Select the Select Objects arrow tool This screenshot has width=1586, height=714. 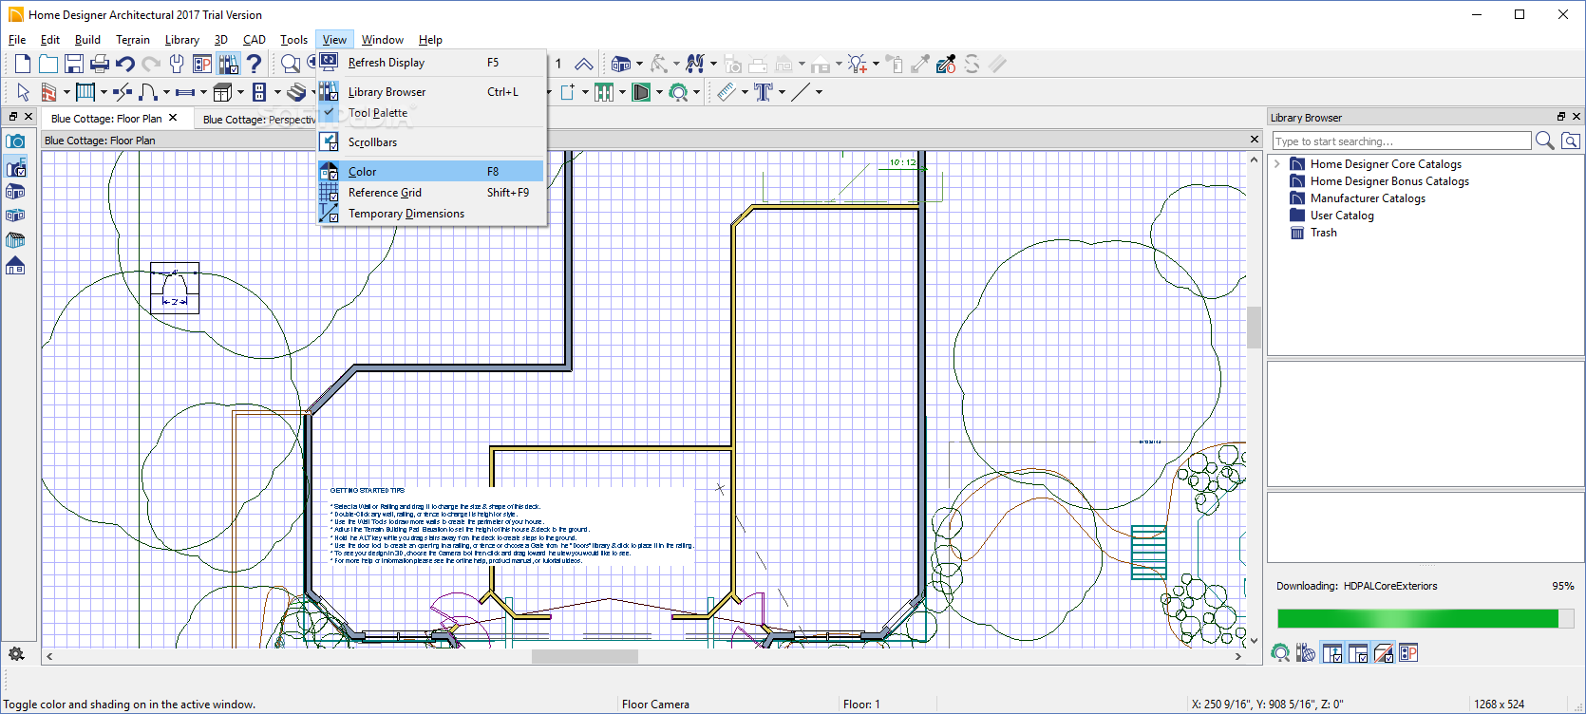[23, 92]
